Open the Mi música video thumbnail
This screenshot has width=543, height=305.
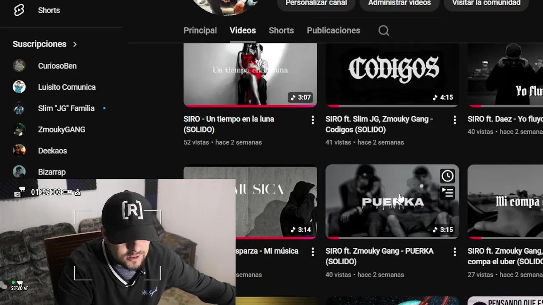click(x=277, y=202)
